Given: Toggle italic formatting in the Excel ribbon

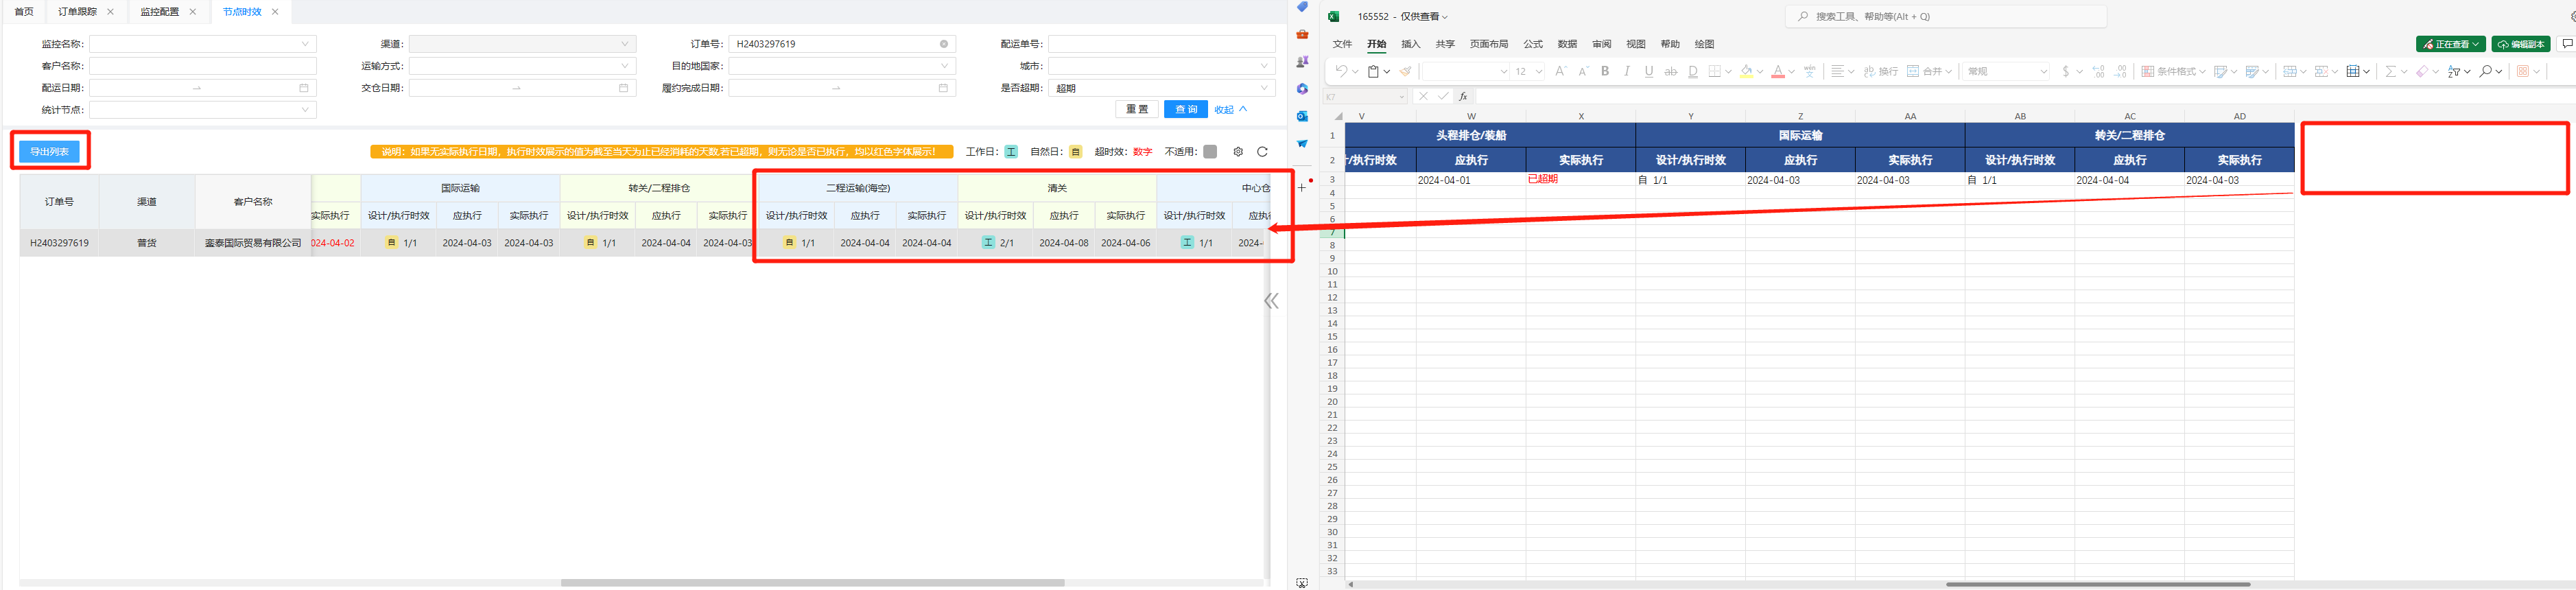Looking at the screenshot, I should point(1627,71).
